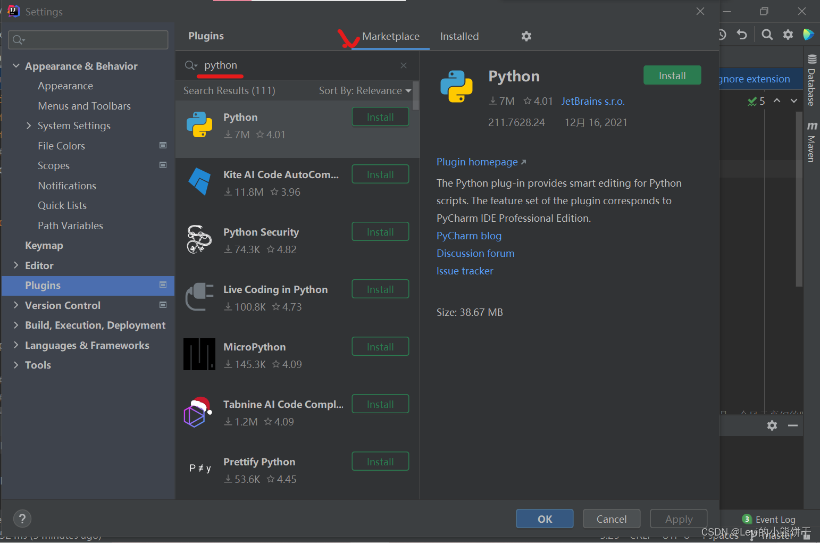
Task: Open Path Variables settings page
Action: (70, 225)
